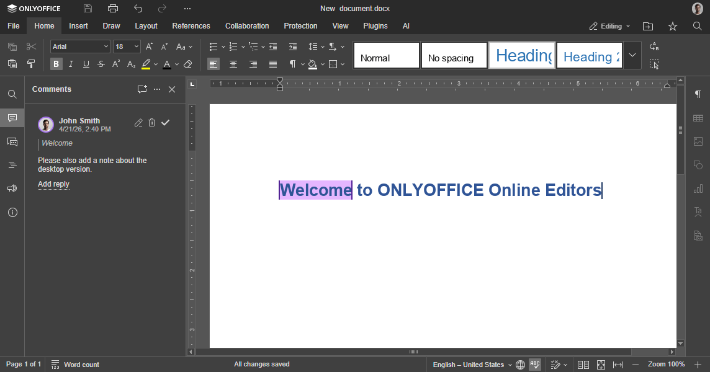
Task: Open the Headings navigation sidebar icon
Action: point(12,165)
